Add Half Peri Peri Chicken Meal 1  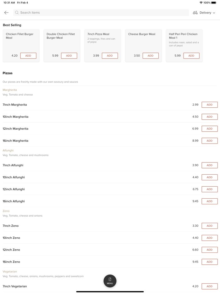tap(191, 56)
